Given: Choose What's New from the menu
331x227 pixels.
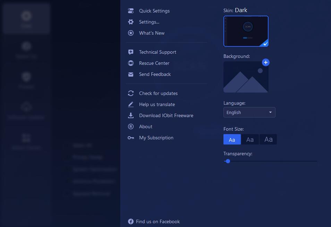Looking at the screenshot, I should (x=152, y=33).
